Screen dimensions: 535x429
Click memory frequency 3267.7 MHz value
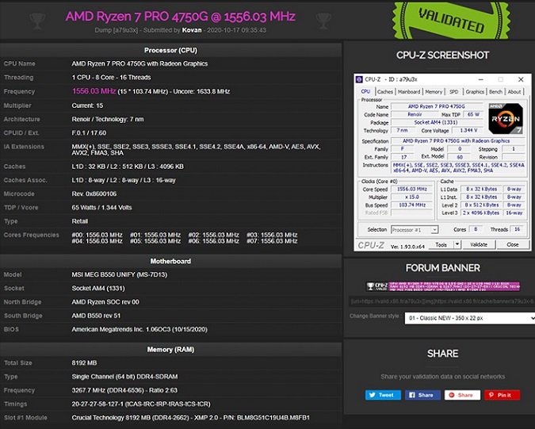click(x=124, y=390)
